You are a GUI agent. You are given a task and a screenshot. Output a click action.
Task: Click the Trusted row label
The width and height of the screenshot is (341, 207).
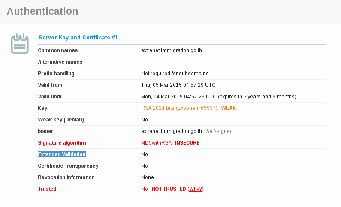(47, 189)
